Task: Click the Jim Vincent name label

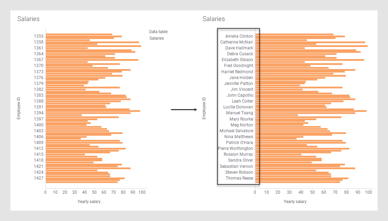Action: point(242,89)
